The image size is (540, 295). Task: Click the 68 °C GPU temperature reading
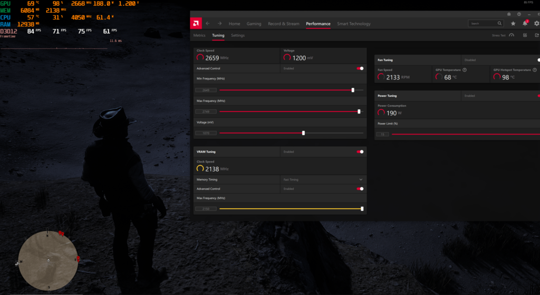pos(450,77)
